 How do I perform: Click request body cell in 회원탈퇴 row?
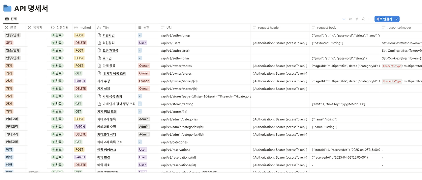pos(345,43)
